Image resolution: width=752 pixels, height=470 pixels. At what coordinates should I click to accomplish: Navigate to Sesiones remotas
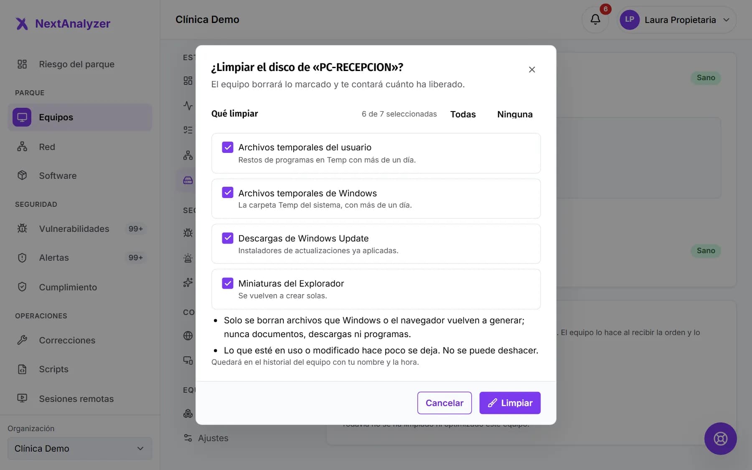click(80, 399)
